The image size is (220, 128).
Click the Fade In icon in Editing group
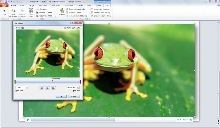pyautogui.click(x=37, y=13)
